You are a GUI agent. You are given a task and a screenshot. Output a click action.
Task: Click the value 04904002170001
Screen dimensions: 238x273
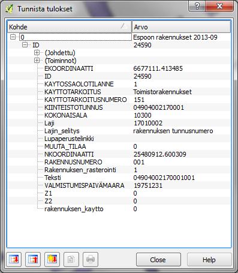(x=159, y=107)
